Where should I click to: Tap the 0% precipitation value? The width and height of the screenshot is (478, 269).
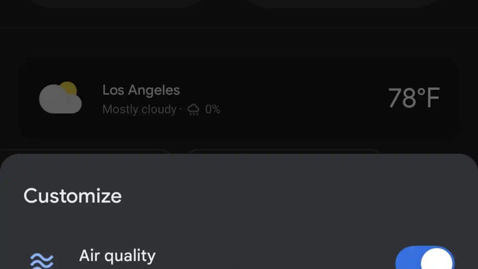tap(213, 110)
